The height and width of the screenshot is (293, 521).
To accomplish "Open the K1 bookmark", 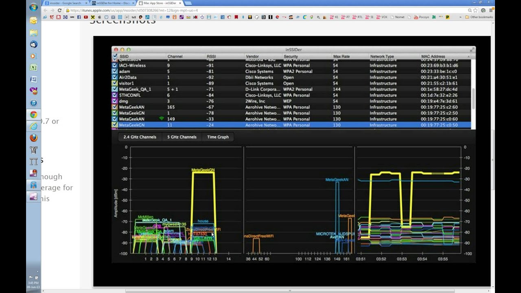I will (x=334, y=17).
